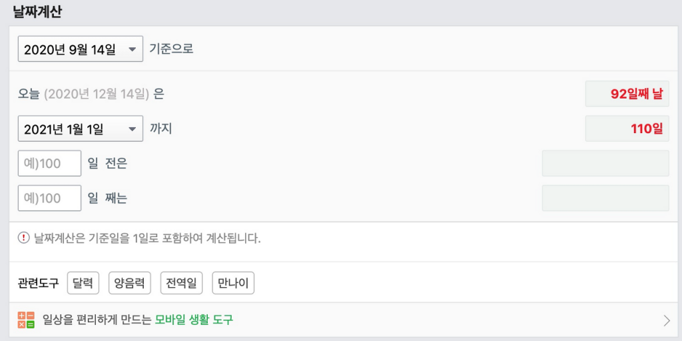
Task: Click the red exclamation notice icon
Action: point(23,238)
